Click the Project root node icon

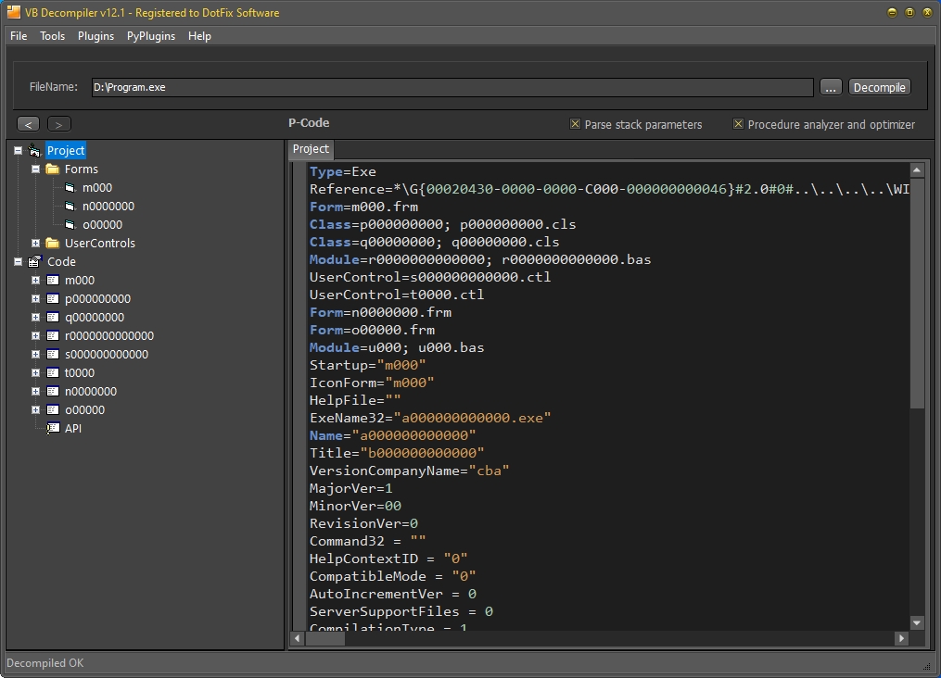tap(35, 150)
